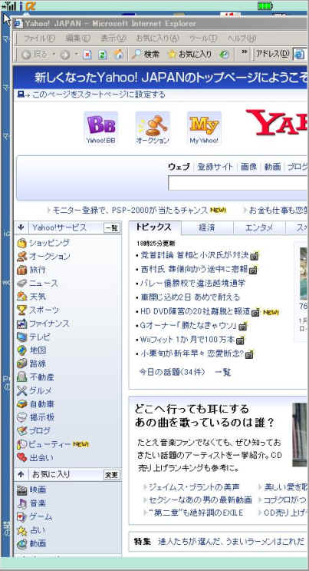This screenshot has height=571, width=309.
Task: Open the お気に入り star toolbar button
Action: click(x=189, y=55)
